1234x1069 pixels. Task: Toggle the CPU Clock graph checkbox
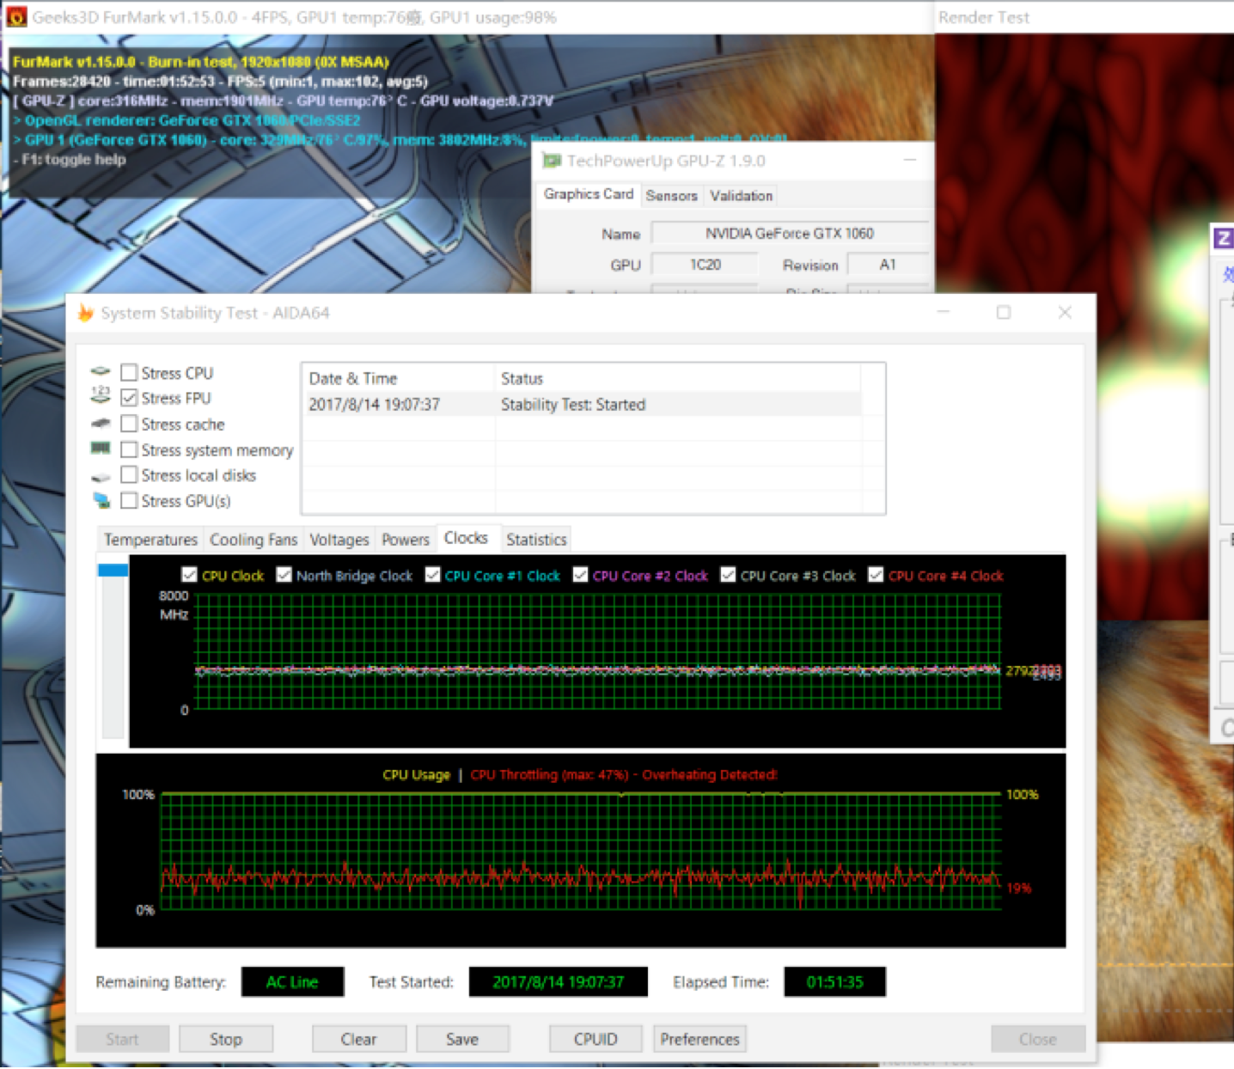(x=189, y=575)
